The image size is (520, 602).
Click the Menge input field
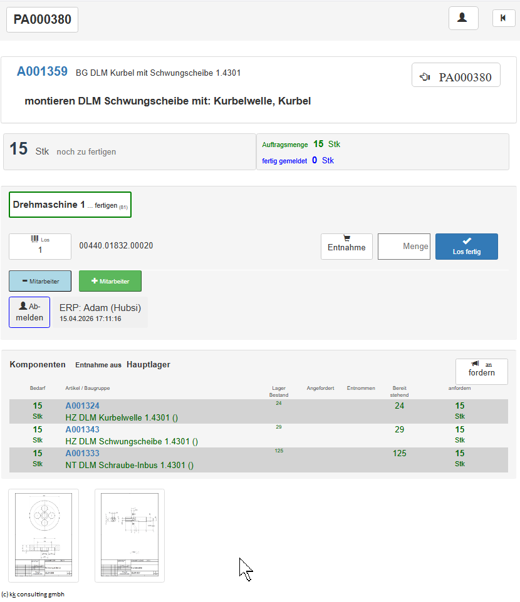(404, 247)
